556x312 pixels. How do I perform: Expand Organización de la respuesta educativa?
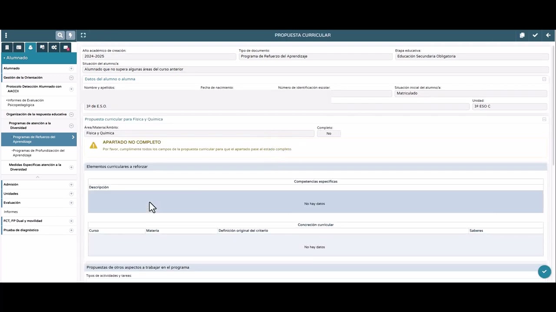71,114
